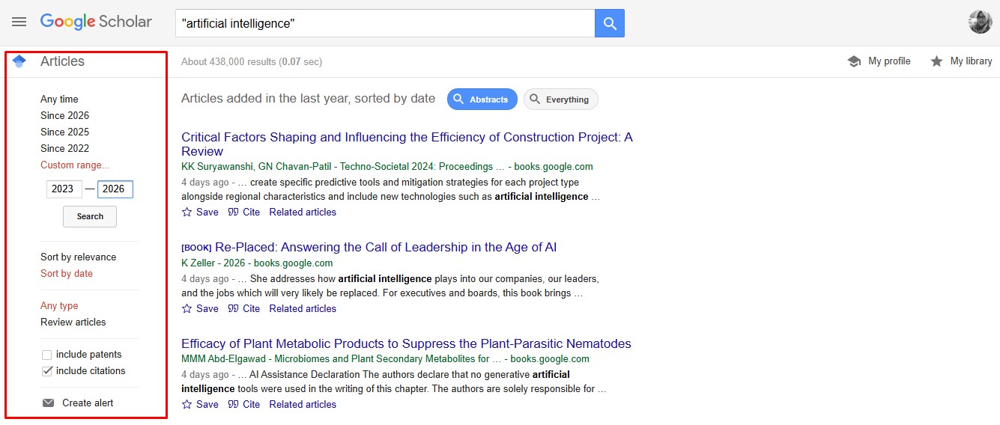Click the main search query field
Screen dimensions: 1000x425
click(x=385, y=23)
